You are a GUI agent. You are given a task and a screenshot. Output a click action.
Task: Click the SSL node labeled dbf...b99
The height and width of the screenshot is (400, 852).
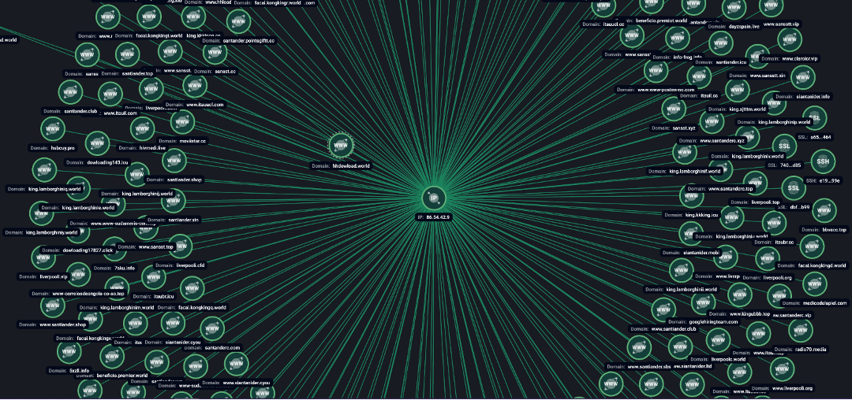[794, 188]
